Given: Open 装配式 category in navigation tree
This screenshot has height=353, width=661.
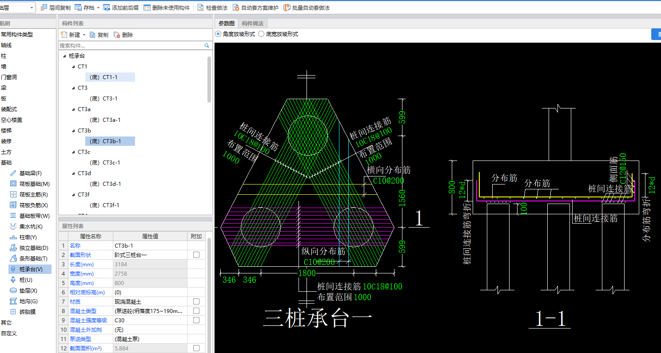Looking at the screenshot, I should pos(9,109).
